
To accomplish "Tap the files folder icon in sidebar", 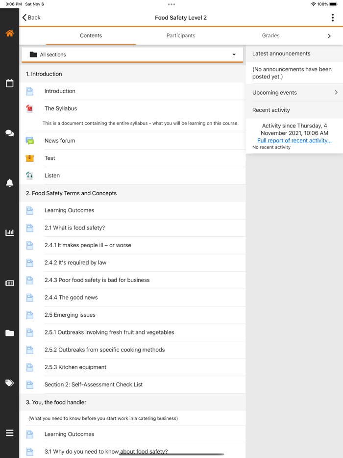I will [9, 333].
